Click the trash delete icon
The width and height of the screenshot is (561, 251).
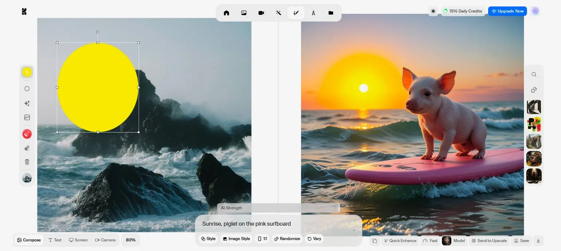[x=27, y=162]
